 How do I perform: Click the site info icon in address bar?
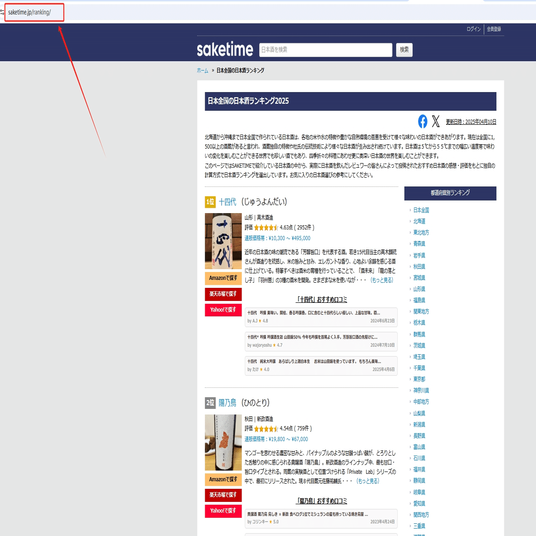(x=2, y=12)
